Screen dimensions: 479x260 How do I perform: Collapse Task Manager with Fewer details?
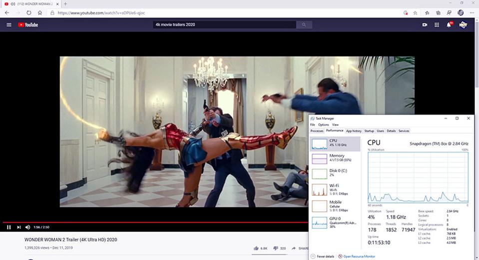(325, 256)
